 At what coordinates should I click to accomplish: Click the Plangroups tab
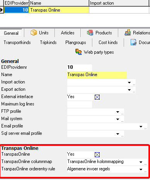[76, 42]
